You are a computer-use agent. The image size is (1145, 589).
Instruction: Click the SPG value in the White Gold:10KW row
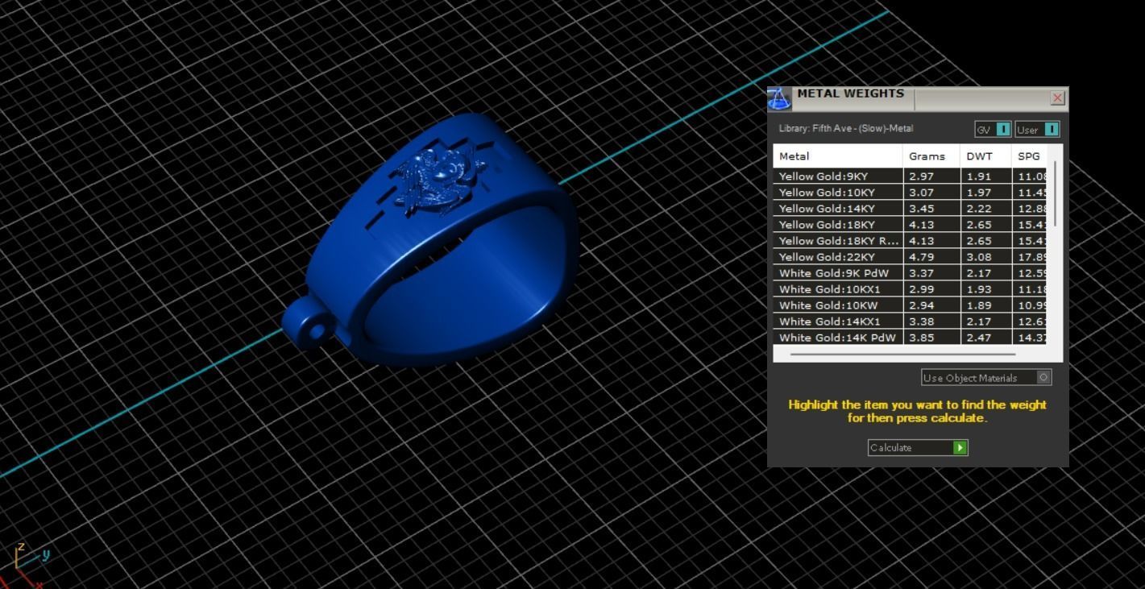1031,305
